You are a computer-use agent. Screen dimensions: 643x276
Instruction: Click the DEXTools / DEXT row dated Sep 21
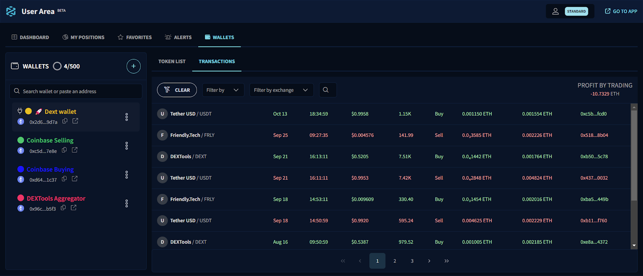coord(391,157)
